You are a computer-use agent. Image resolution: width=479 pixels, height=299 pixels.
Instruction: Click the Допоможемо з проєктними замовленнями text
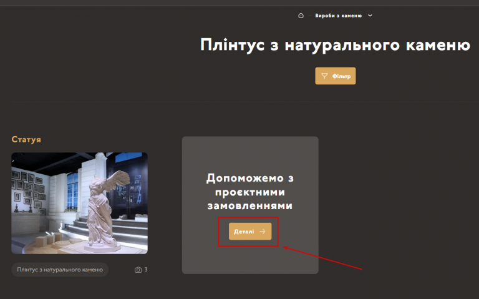pyautogui.click(x=250, y=192)
